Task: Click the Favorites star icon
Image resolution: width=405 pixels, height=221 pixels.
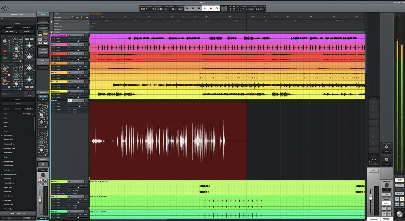Action: click(x=33, y=114)
